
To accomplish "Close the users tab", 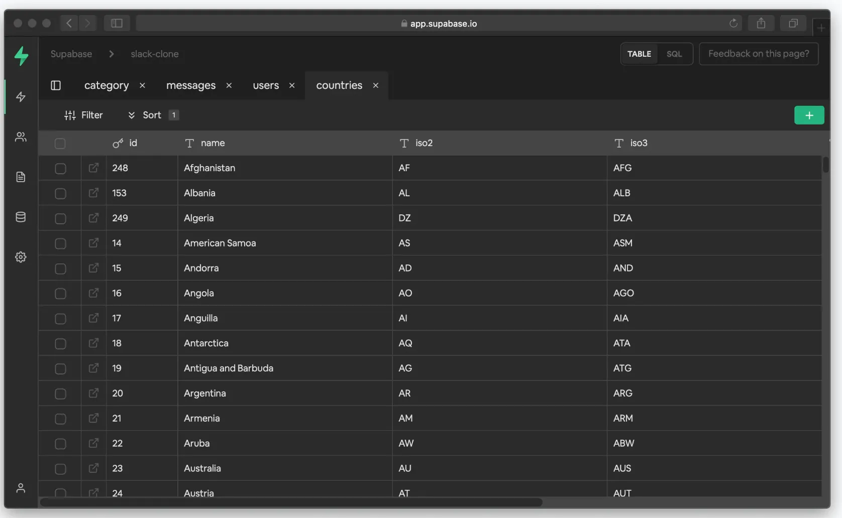I will [292, 85].
